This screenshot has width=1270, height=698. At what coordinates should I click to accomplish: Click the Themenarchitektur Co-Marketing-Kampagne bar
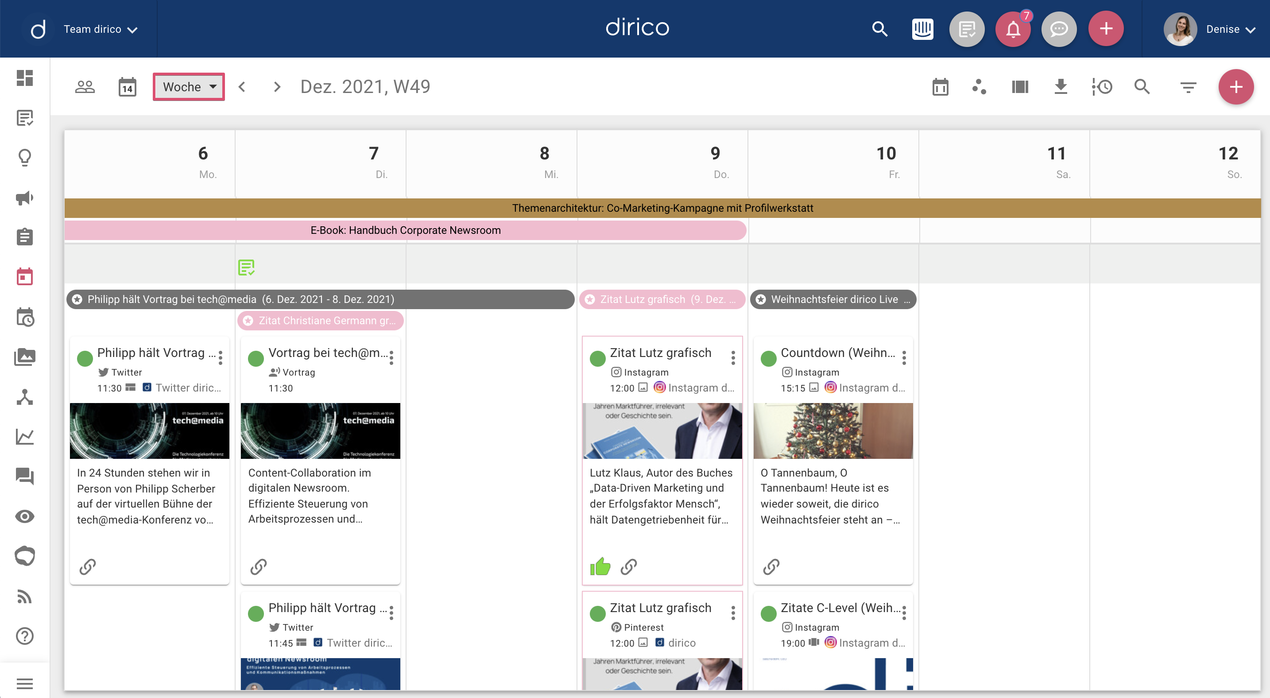(x=662, y=208)
